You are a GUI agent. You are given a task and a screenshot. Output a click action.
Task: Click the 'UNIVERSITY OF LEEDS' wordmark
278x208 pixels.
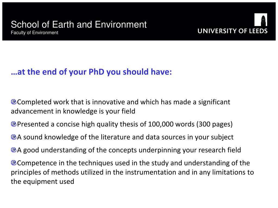click(232, 31)
